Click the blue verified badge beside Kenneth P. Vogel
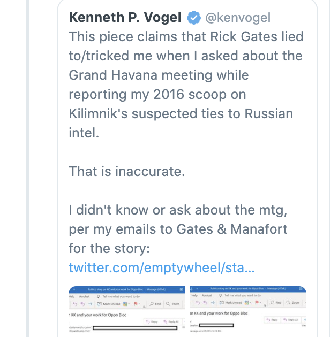Viewport: 330px width, 337px height. pyautogui.click(x=194, y=18)
